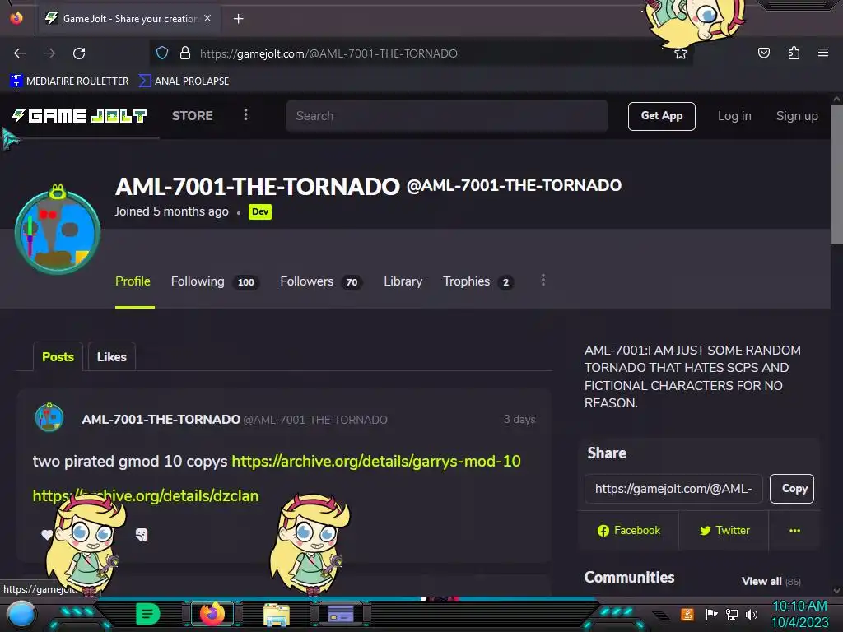The width and height of the screenshot is (843, 632).
Task: Click Log in
Action: click(x=734, y=116)
